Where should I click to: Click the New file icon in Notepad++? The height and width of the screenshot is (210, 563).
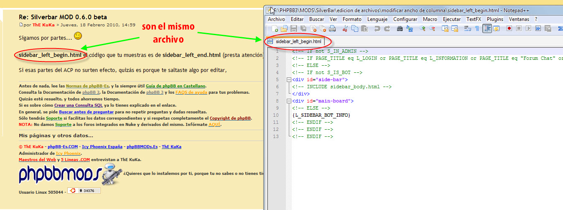[275, 28]
